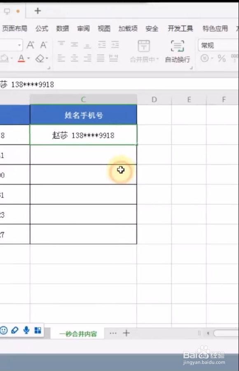
Task: Increase the cell indent
Action: [x=115, y=44]
